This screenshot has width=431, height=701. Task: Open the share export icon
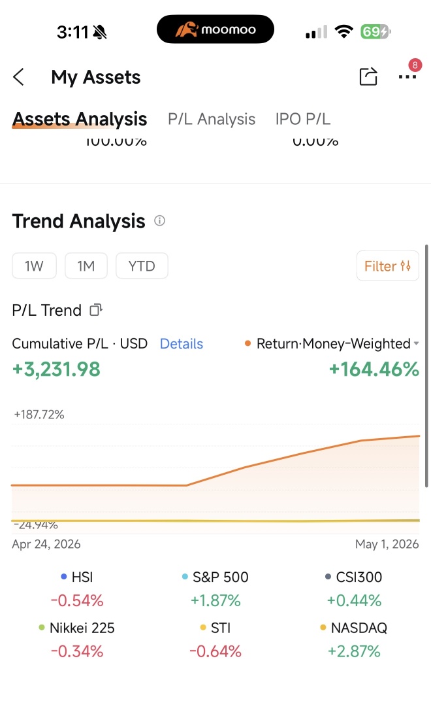coord(368,77)
